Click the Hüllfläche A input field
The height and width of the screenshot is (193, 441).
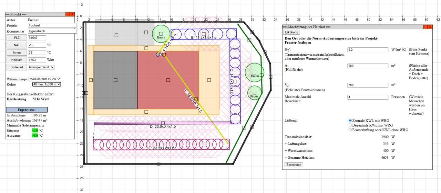click(x=368, y=66)
